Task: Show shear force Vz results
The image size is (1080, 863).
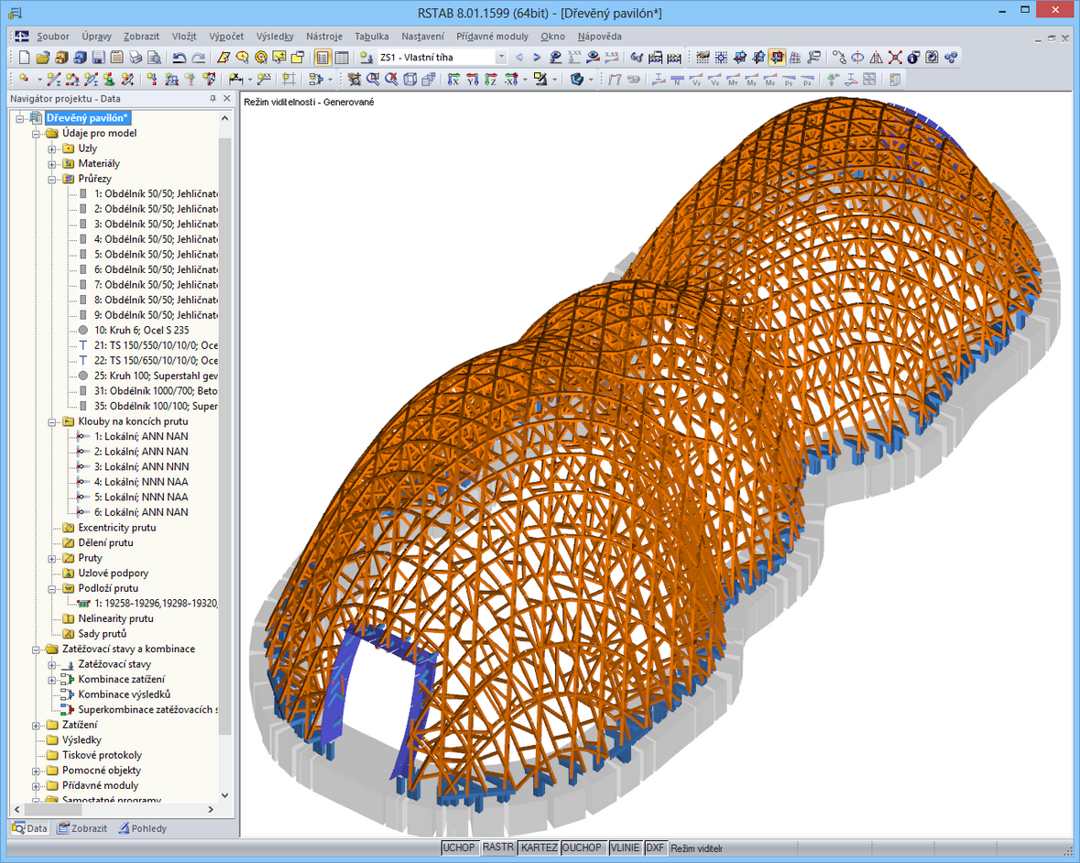Action: pos(715,80)
